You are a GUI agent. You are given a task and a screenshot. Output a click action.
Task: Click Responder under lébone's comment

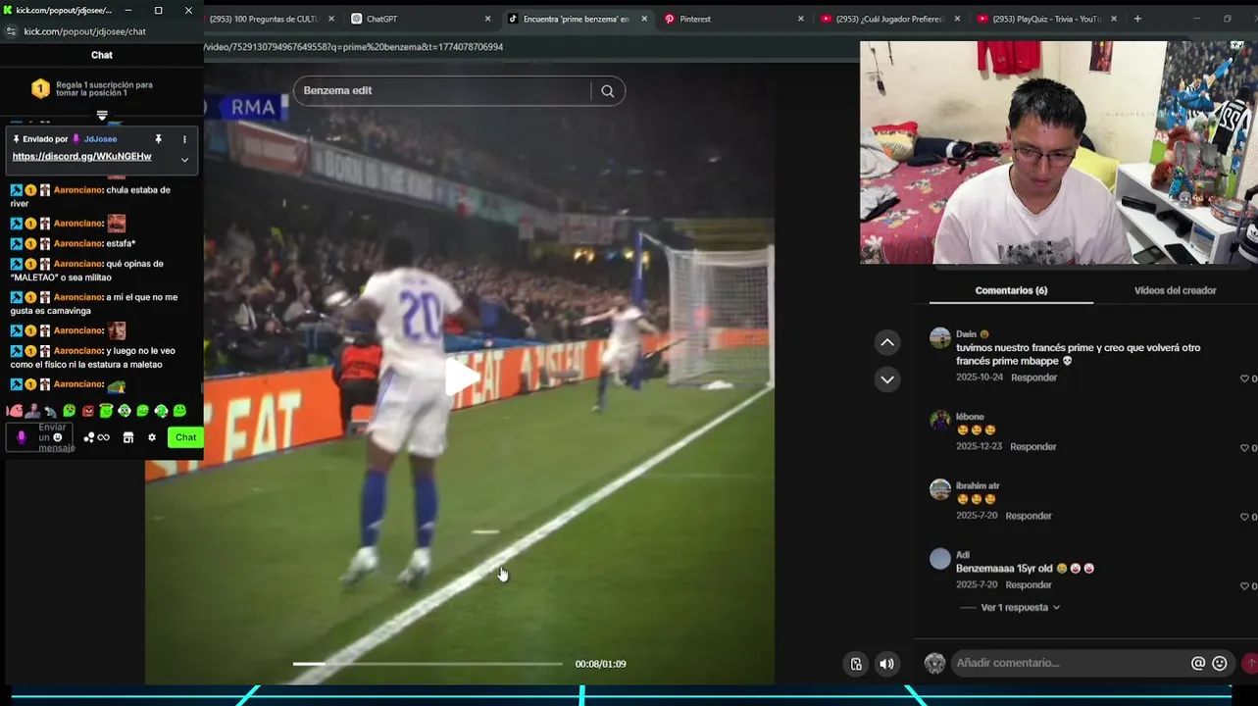coord(1032,446)
